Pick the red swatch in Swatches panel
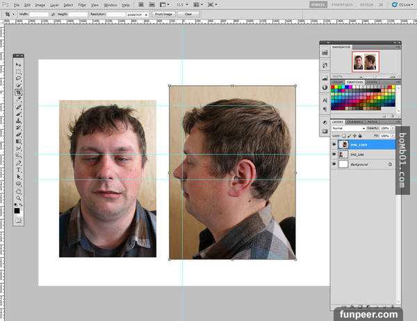Image resolution: width=417 pixels, height=321 pixels. (334, 87)
